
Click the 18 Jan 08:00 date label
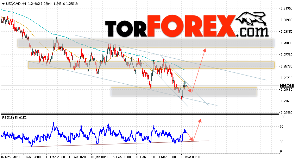point(100,157)
